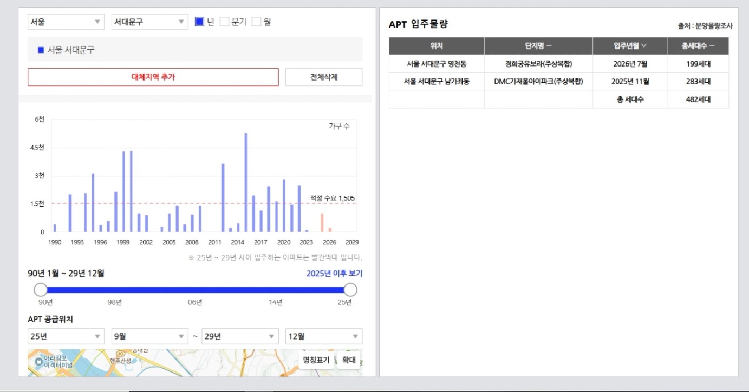Click the 482세대 total cell
The height and width of the screenshot is (392, 749).
(x=698, y=99)
